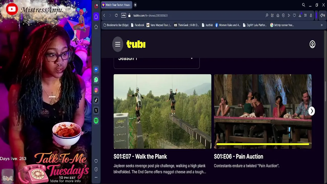
Task: Click the Jayleen seeks revenge episode description
Action: [160, 169]
